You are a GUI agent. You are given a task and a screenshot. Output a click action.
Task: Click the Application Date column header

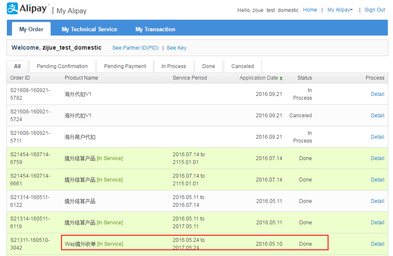[x=259, y=78]
